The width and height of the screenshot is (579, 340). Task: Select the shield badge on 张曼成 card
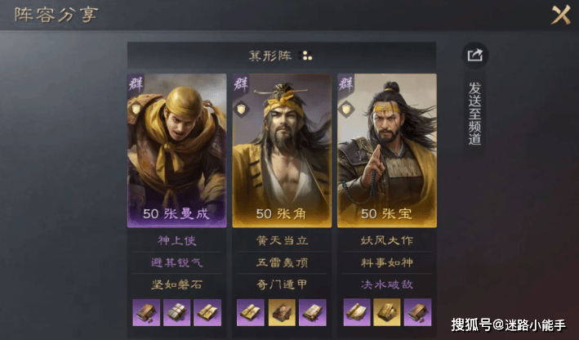[136, 109]
